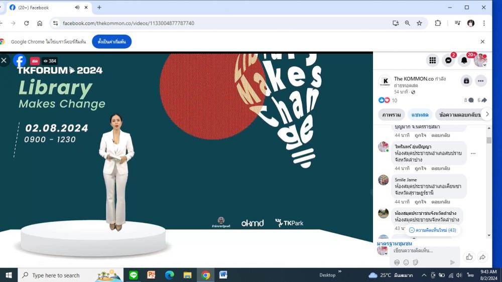This screenshot has height=282, width=502.
Task: Switch to the ข้อความตอบกลับ tab
Action: [460, 114]
